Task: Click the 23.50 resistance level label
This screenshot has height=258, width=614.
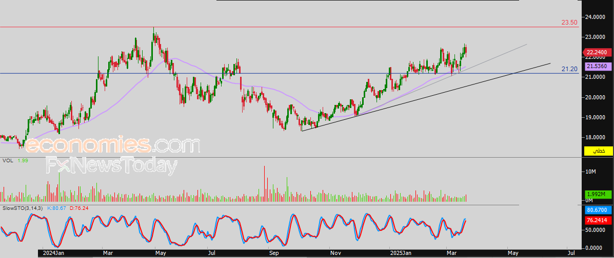Action: pos(569,23)
